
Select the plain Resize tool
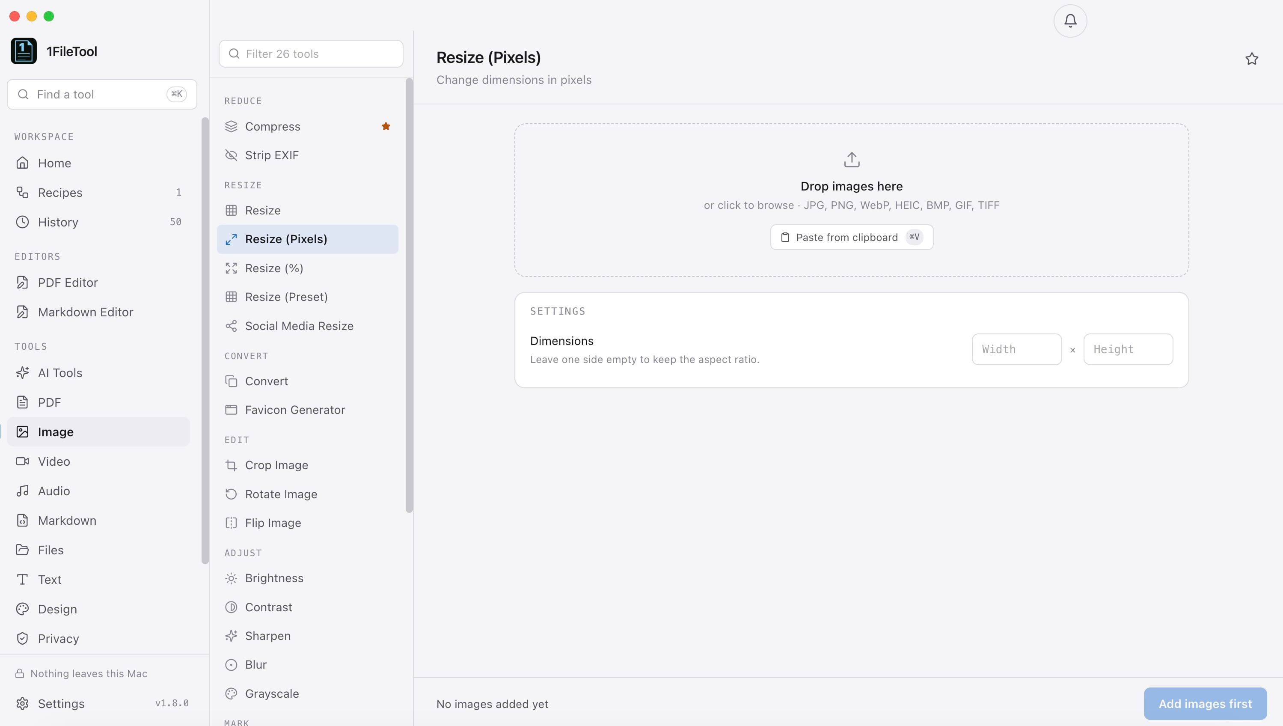pyautogui.click(x=308, y=211)
